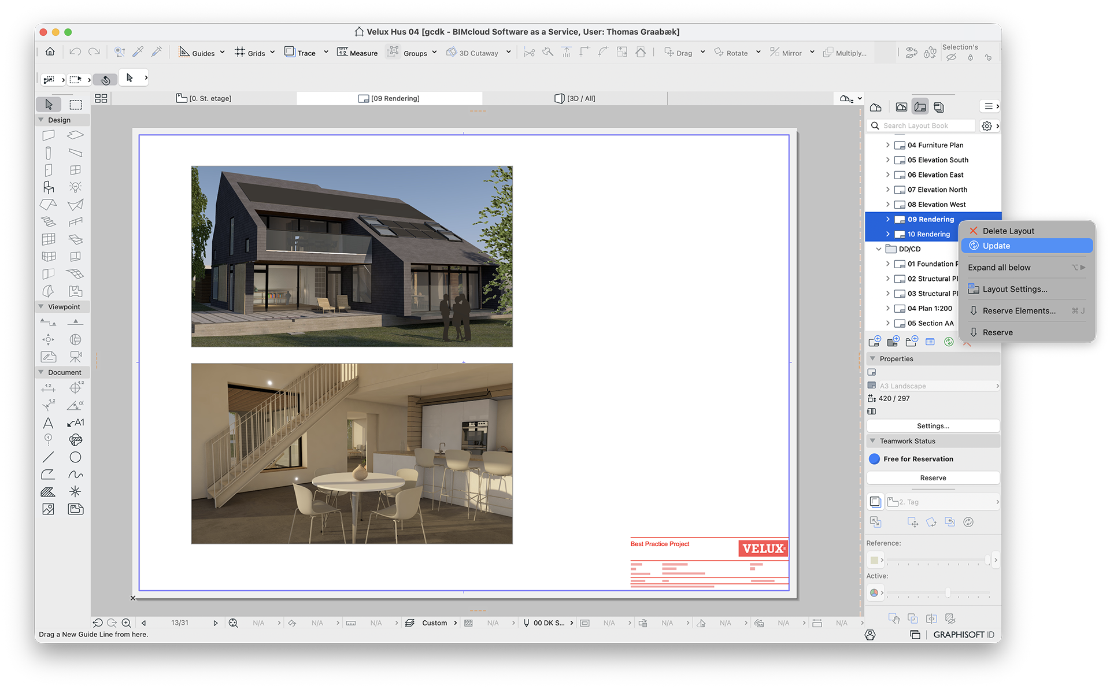The width and height of the screenshot is (1110, 689).
Task: Choose Update from the context menu
Action: point(997,246)
